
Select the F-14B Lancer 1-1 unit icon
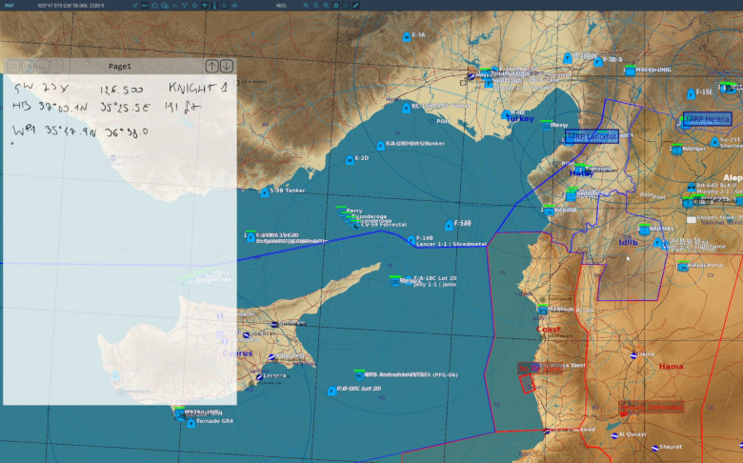pos(411,238)
